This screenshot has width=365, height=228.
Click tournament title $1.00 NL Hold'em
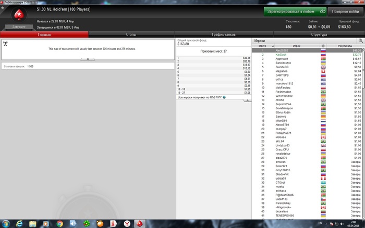[x=64, y=9]
